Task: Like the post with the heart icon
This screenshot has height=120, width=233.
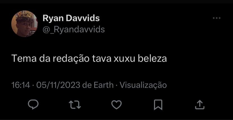Action: click(x=116, y=105)
